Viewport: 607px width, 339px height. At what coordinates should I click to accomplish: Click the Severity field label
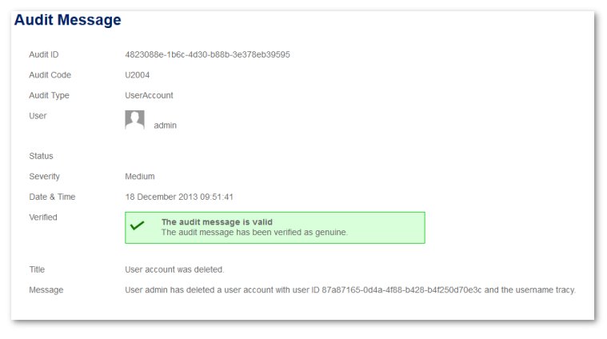pos(45,177)
